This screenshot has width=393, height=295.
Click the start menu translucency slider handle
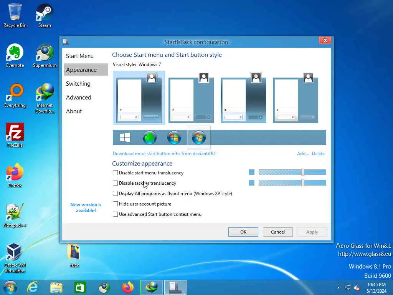coord(303,172)
